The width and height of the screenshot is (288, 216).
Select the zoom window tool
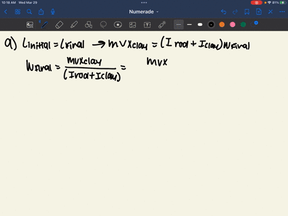coord(30,25)
